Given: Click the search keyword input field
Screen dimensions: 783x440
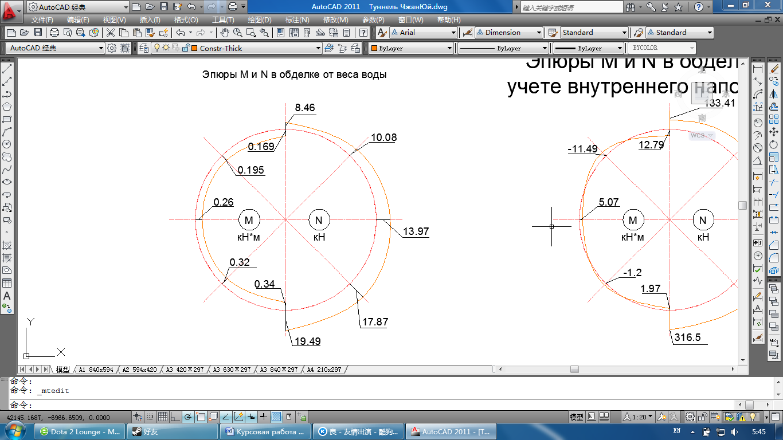Looking at the screenshot, I should (571, 7).
